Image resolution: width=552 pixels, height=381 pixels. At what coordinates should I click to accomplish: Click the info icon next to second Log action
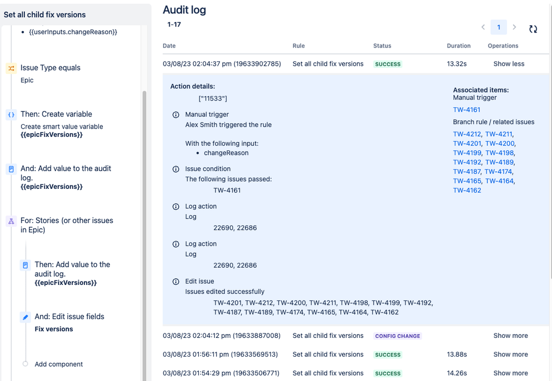click(x=176, y=244)
